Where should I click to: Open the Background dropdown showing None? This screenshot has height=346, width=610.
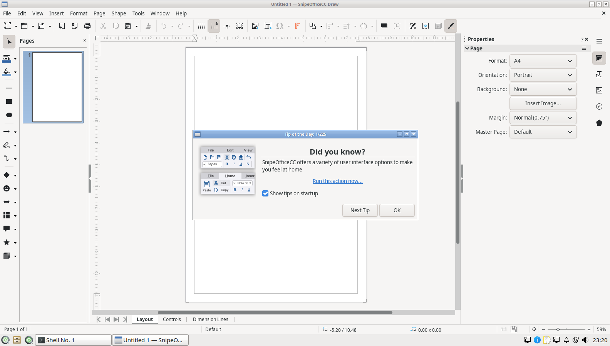coord(543,89)
